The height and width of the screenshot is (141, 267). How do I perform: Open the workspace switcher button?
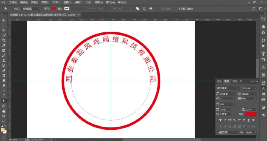click(x=261, y=9)
